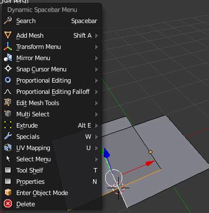Click the Specials wrench icon
209x213 pixels.
tap(8, 136)
